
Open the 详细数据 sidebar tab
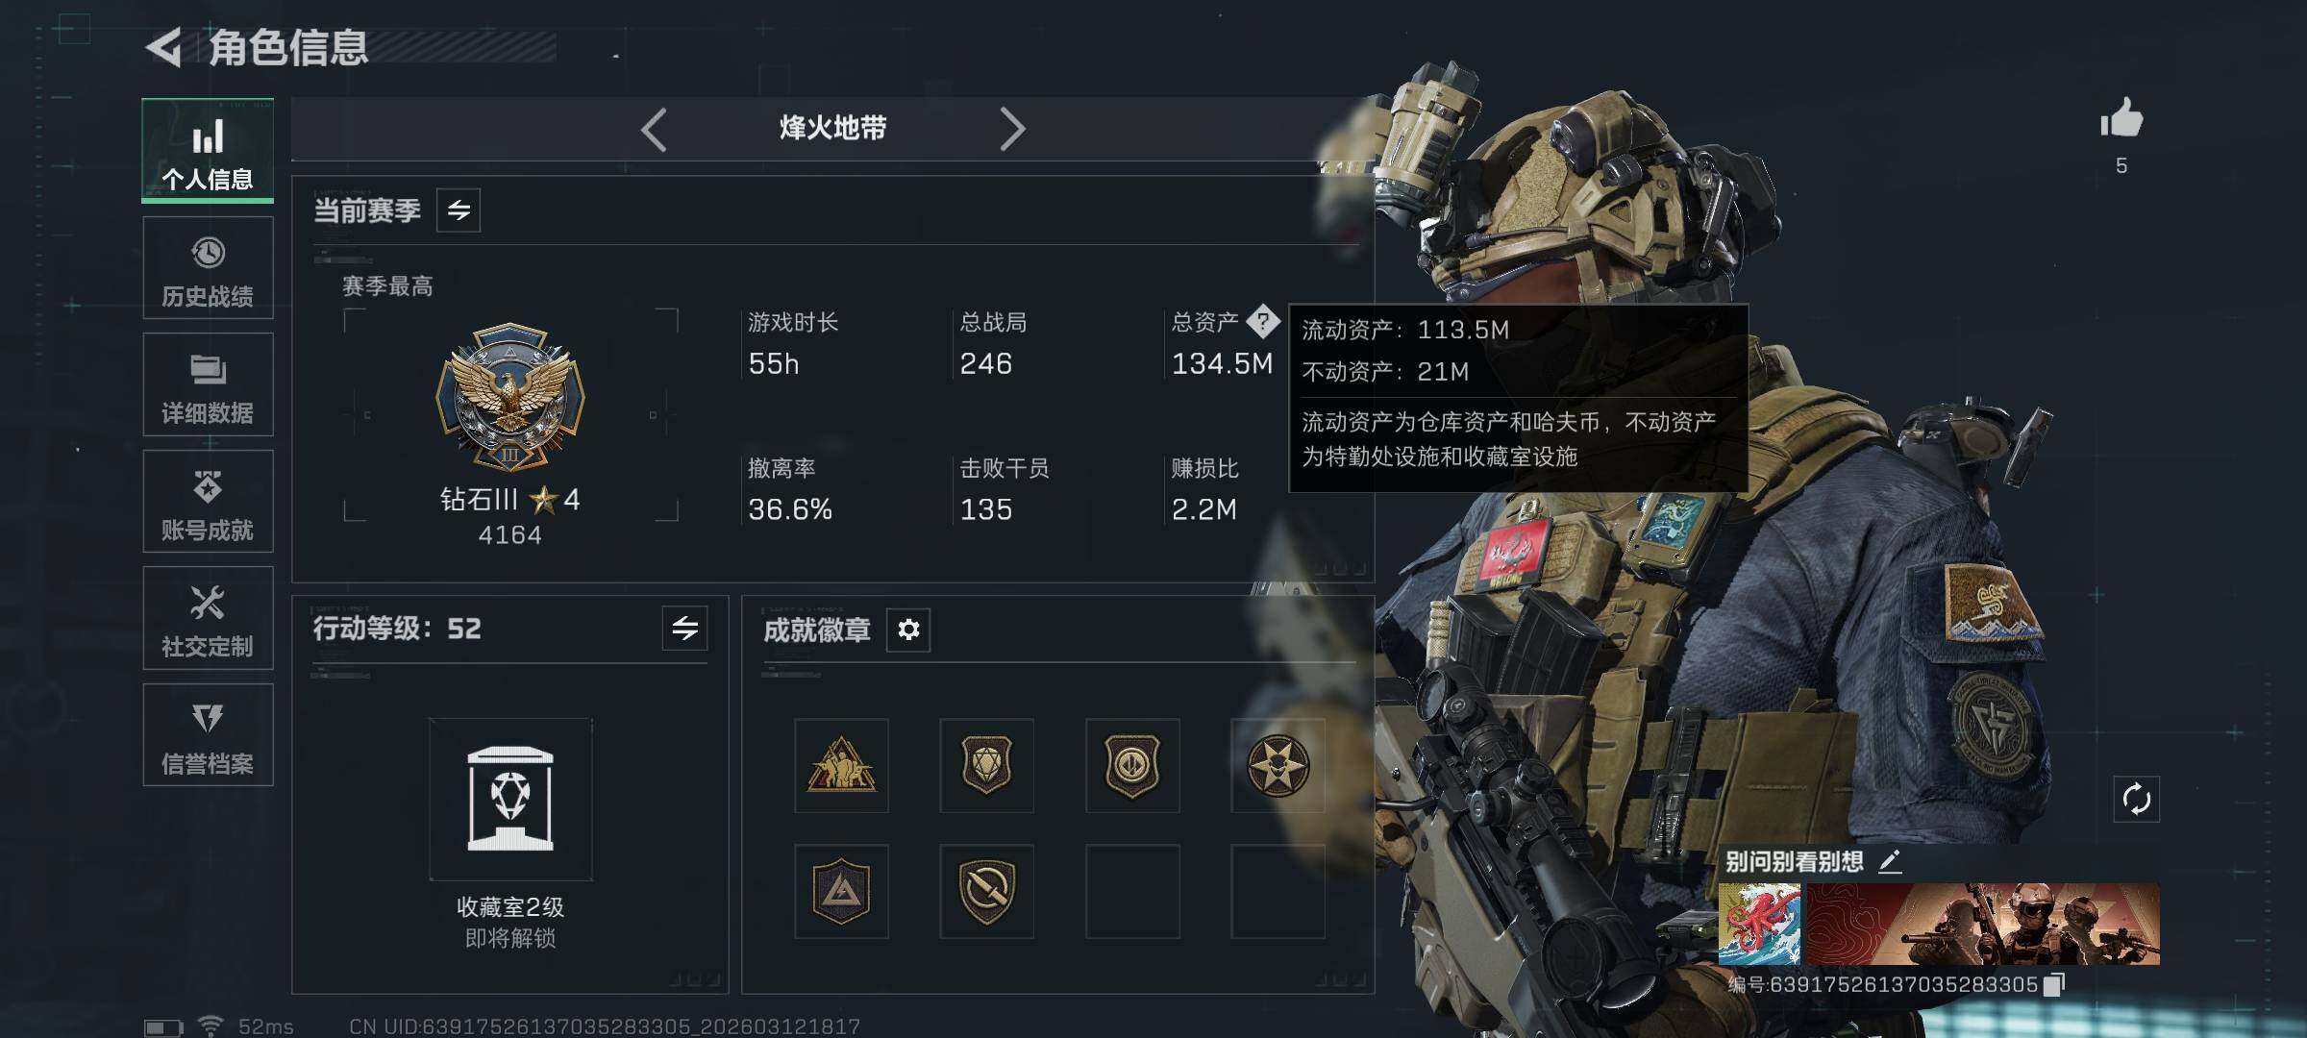coord(208,385)
